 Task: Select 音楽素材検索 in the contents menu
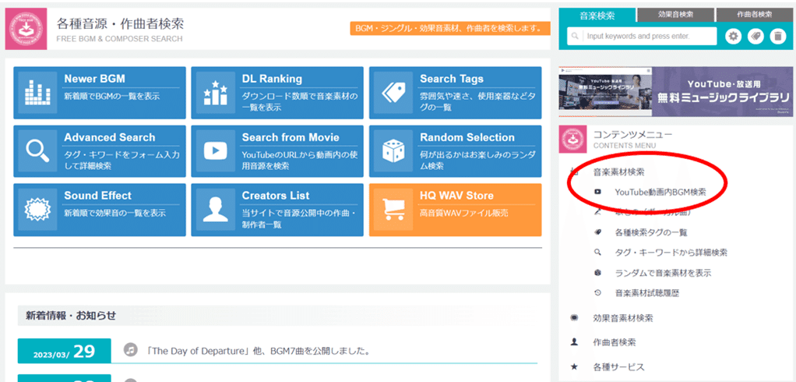point(619,172)
